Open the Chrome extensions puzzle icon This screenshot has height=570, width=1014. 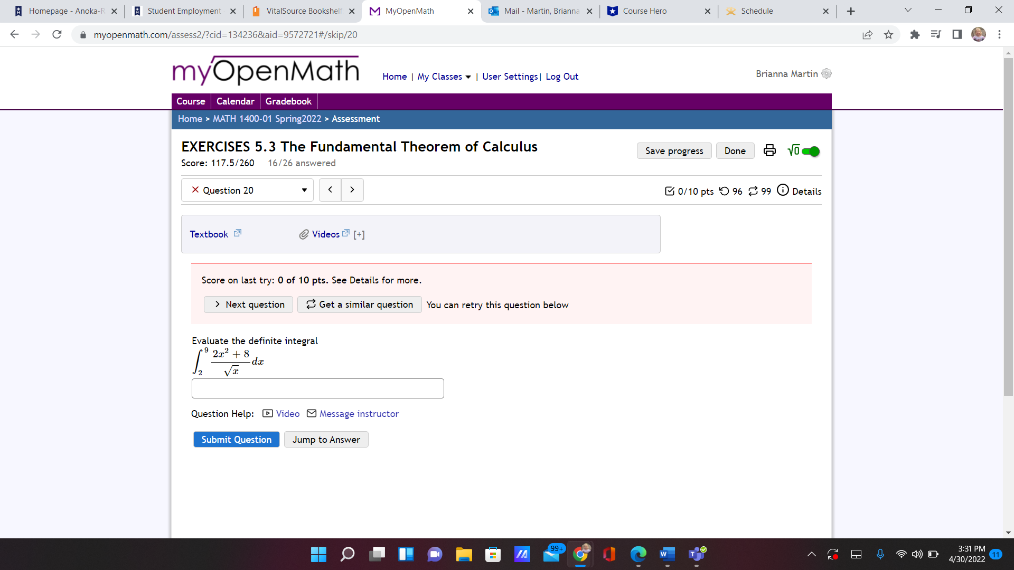click(x=915, y=35)
